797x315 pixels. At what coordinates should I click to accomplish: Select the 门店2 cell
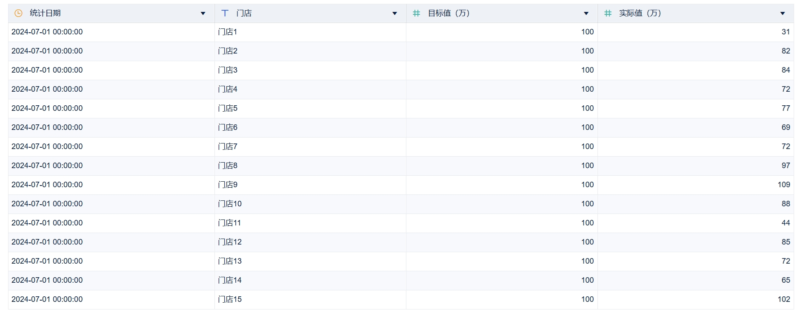click(x=310, y=51)
